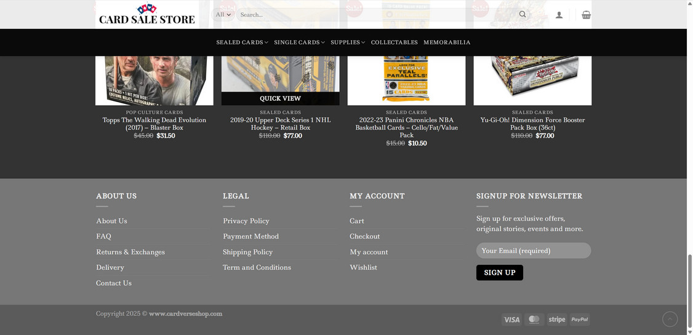Click the Visa payment icon

tap(511, 320)
